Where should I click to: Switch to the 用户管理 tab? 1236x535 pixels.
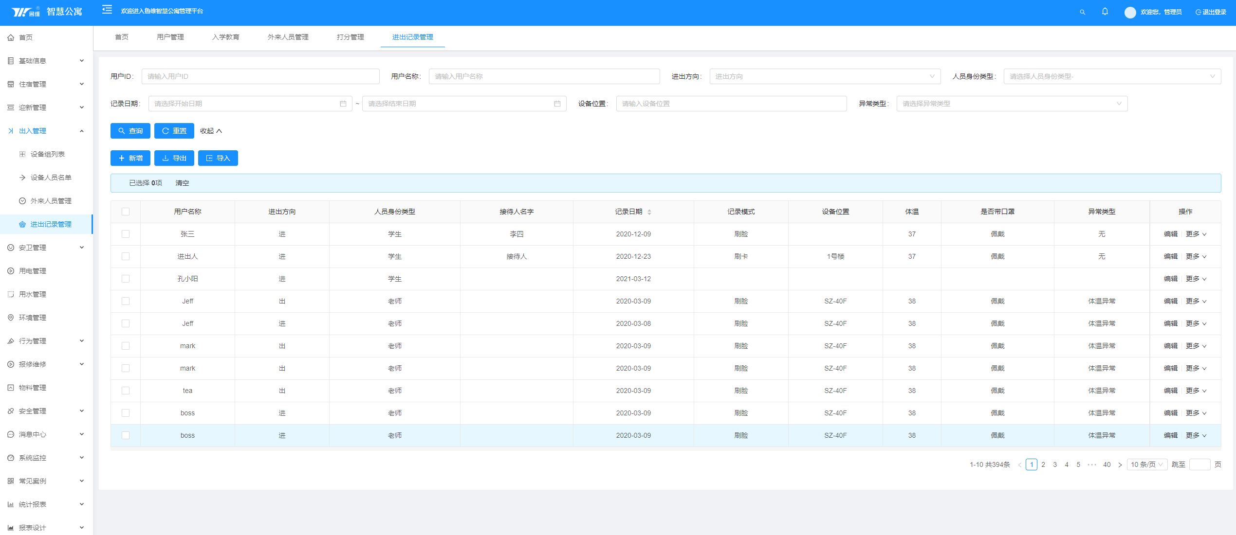pos(170,37)
